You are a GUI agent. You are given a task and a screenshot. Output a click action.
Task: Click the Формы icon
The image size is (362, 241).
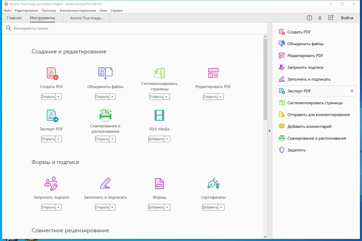tap(159, 183)
